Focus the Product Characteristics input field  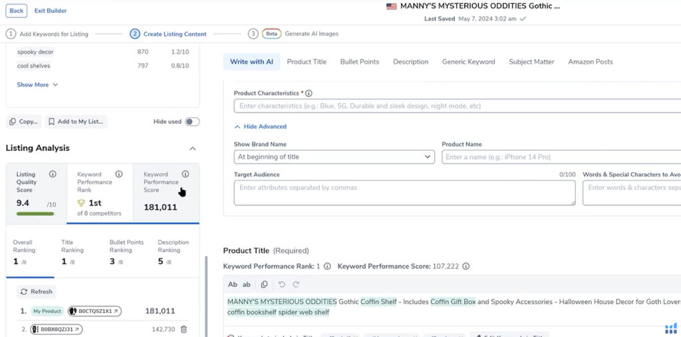pyautogui.click(x=458, y=106)
